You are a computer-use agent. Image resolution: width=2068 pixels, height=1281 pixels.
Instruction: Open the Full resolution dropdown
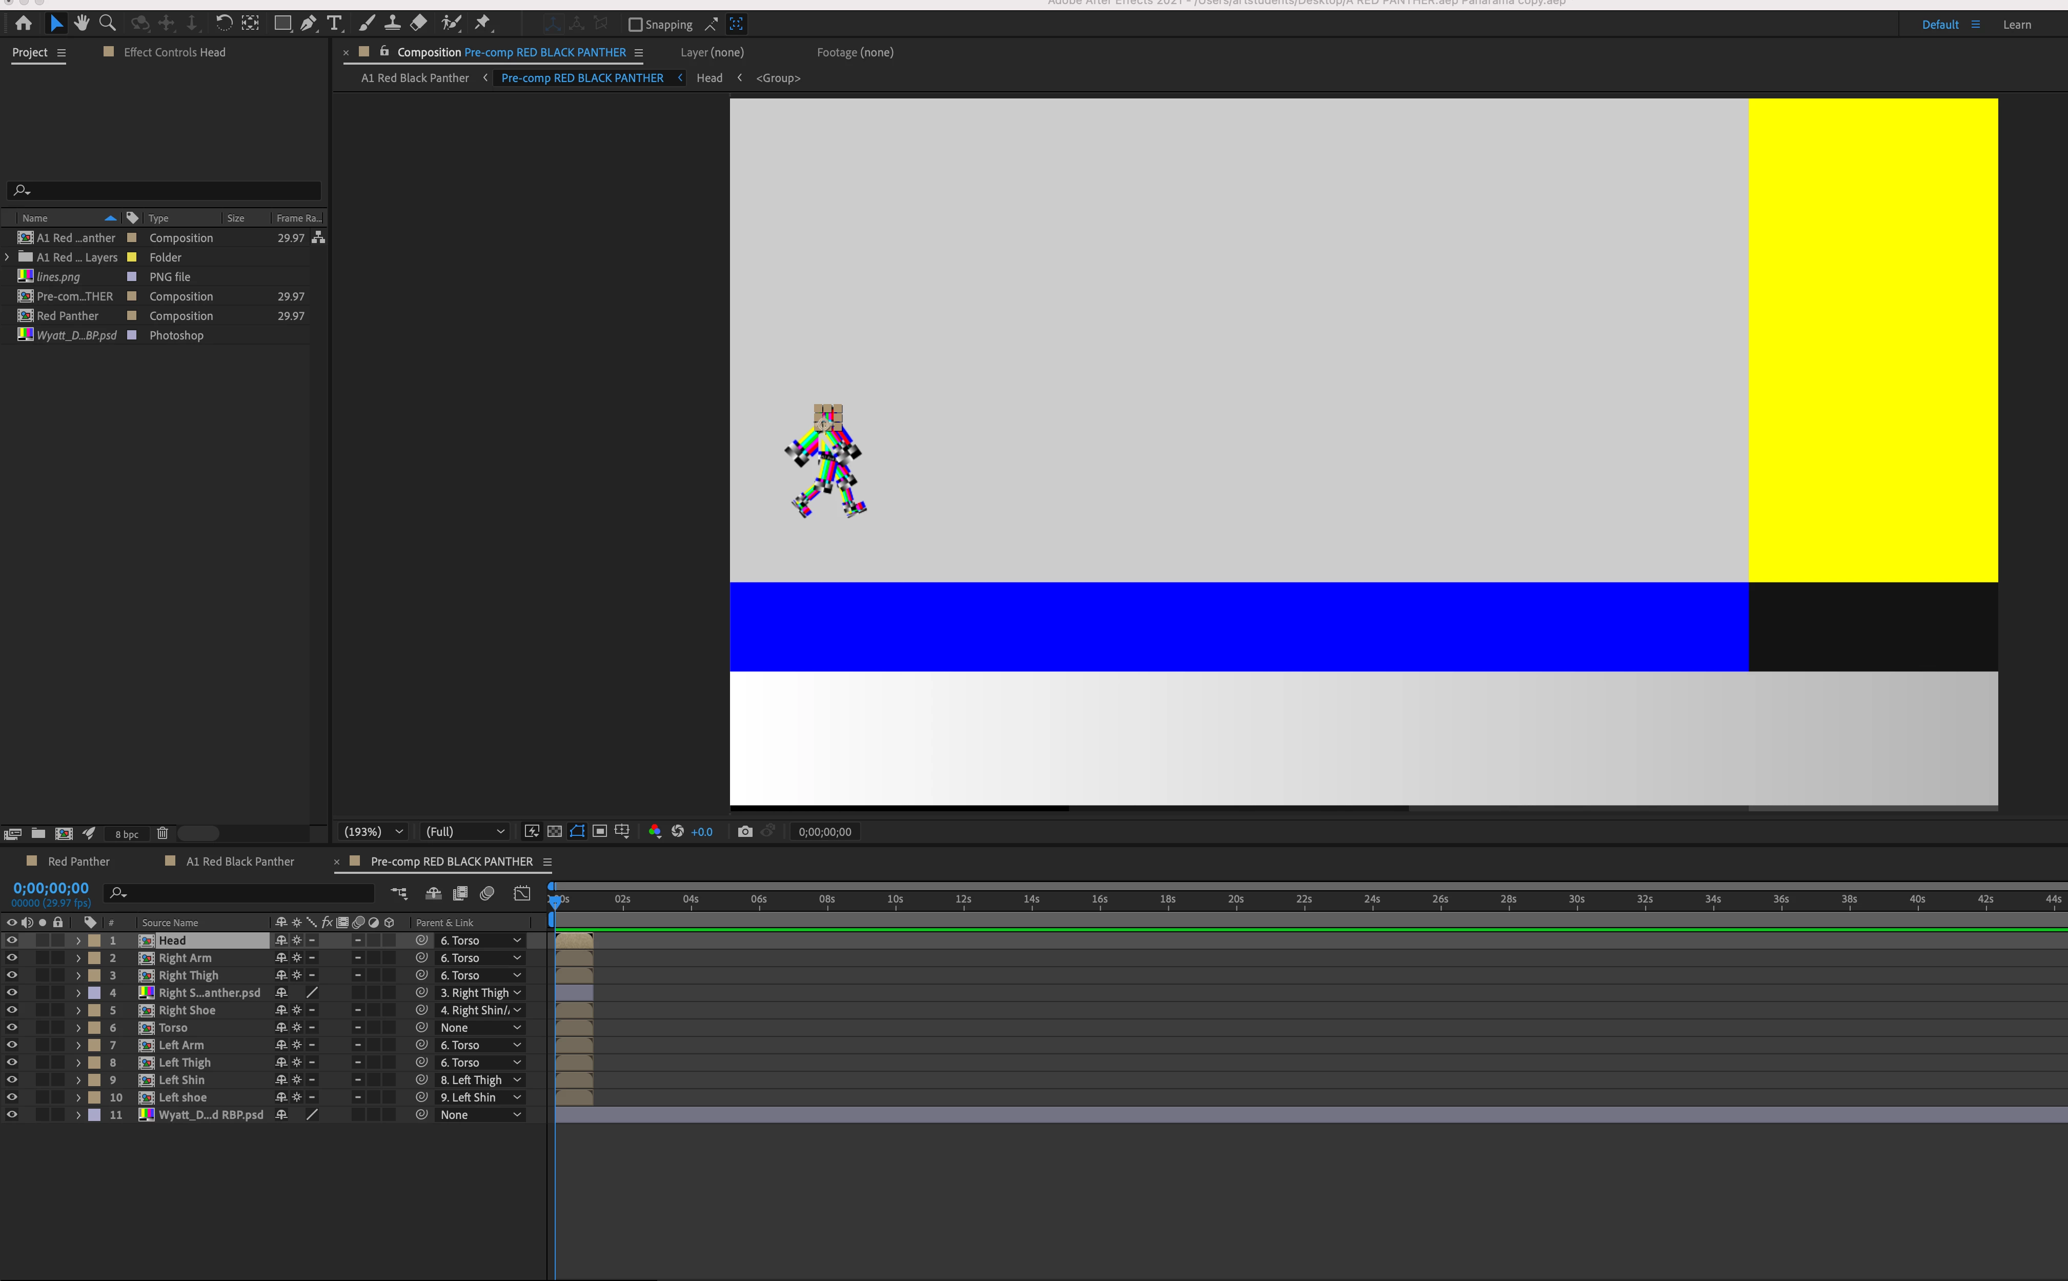(464, 831)
